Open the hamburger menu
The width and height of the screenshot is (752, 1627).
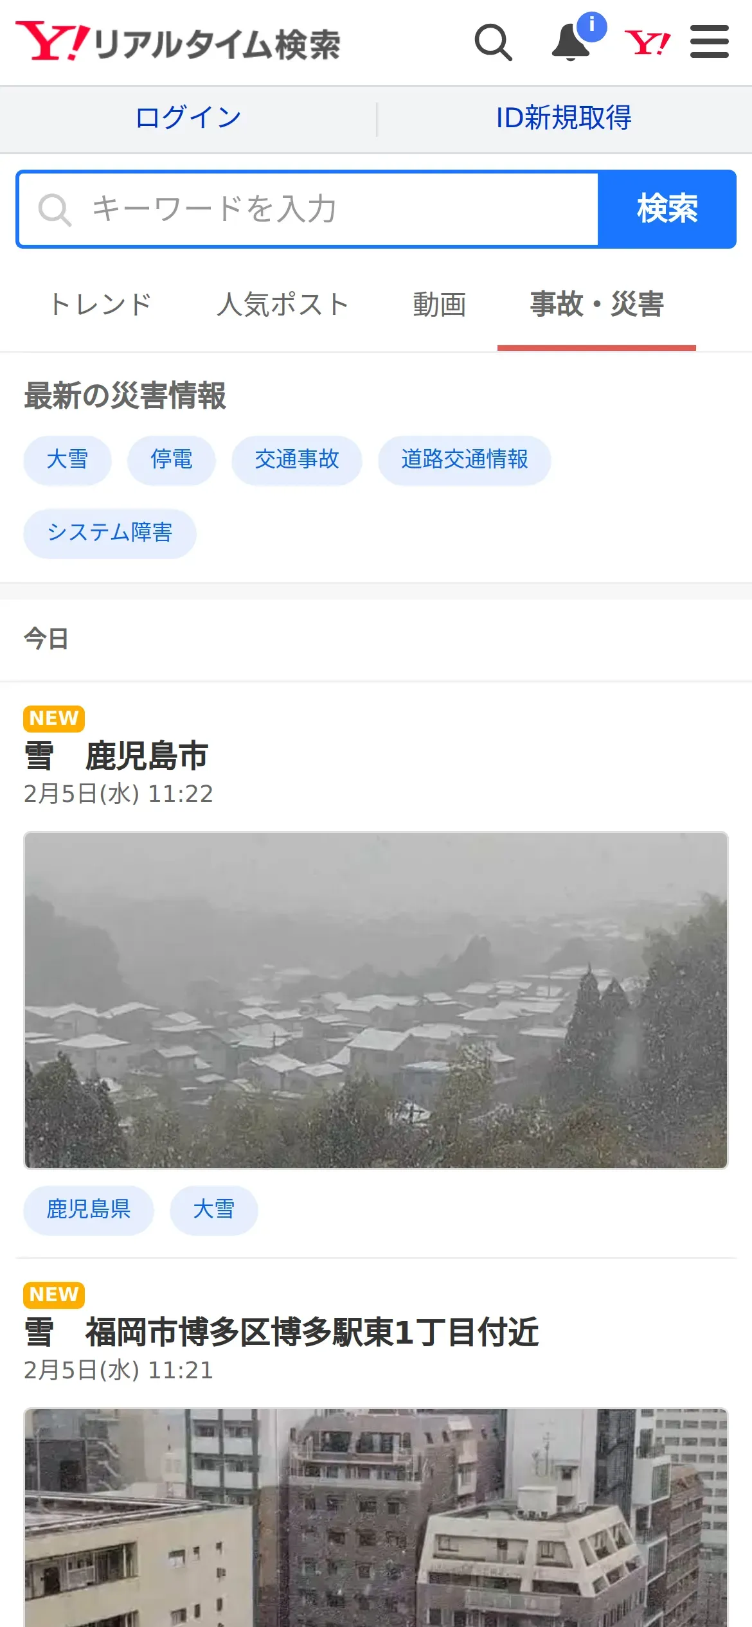pos(710,42)
